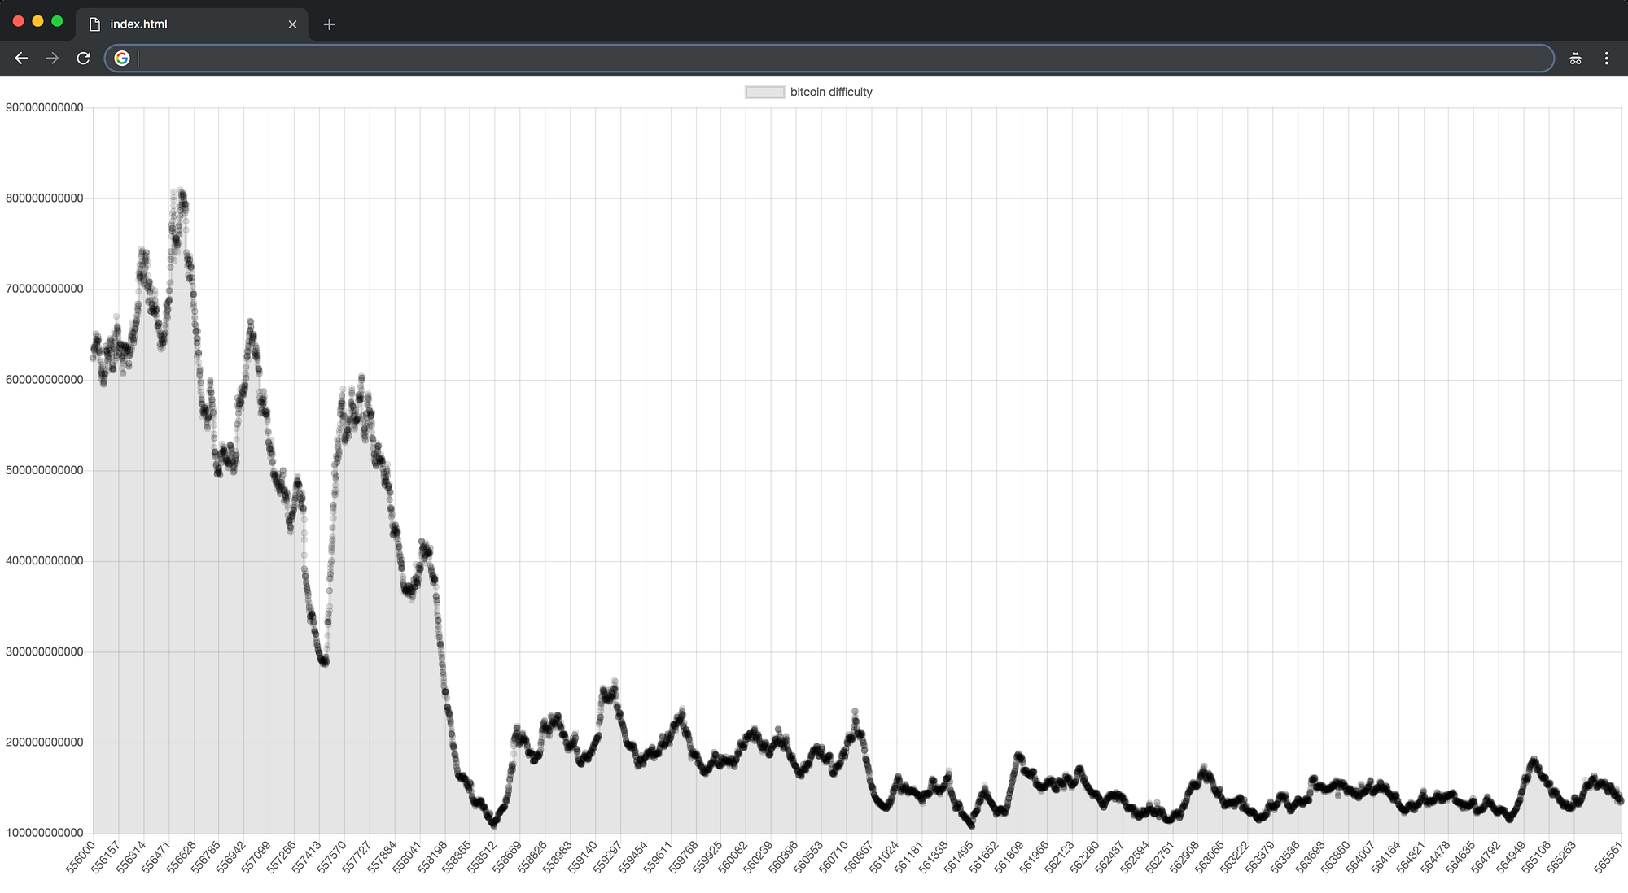
Task: Reload the index.html page
Action: (x=83, y=58)
